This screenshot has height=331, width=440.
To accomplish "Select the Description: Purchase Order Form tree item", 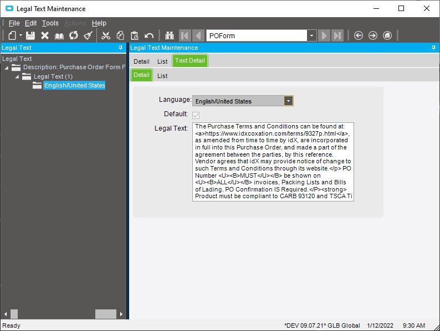I will point(74,68).
